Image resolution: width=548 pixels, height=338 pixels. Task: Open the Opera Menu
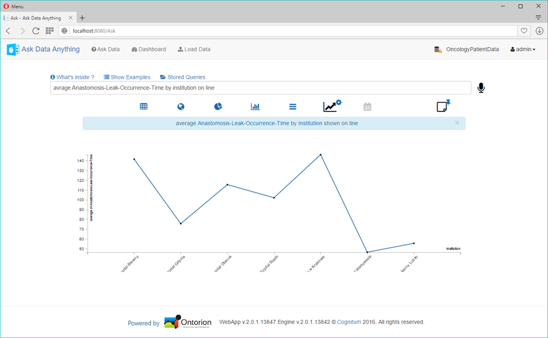coord(13,6)
